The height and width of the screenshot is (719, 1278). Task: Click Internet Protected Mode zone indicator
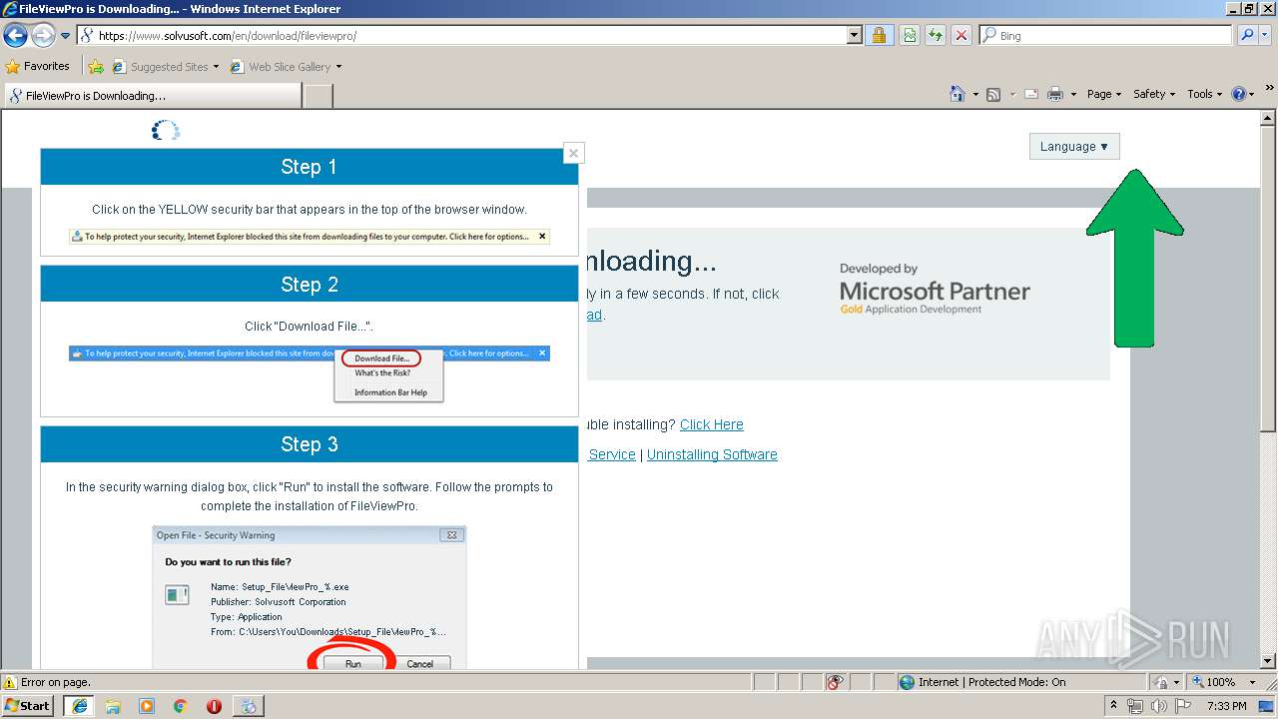tap(982, 682)
